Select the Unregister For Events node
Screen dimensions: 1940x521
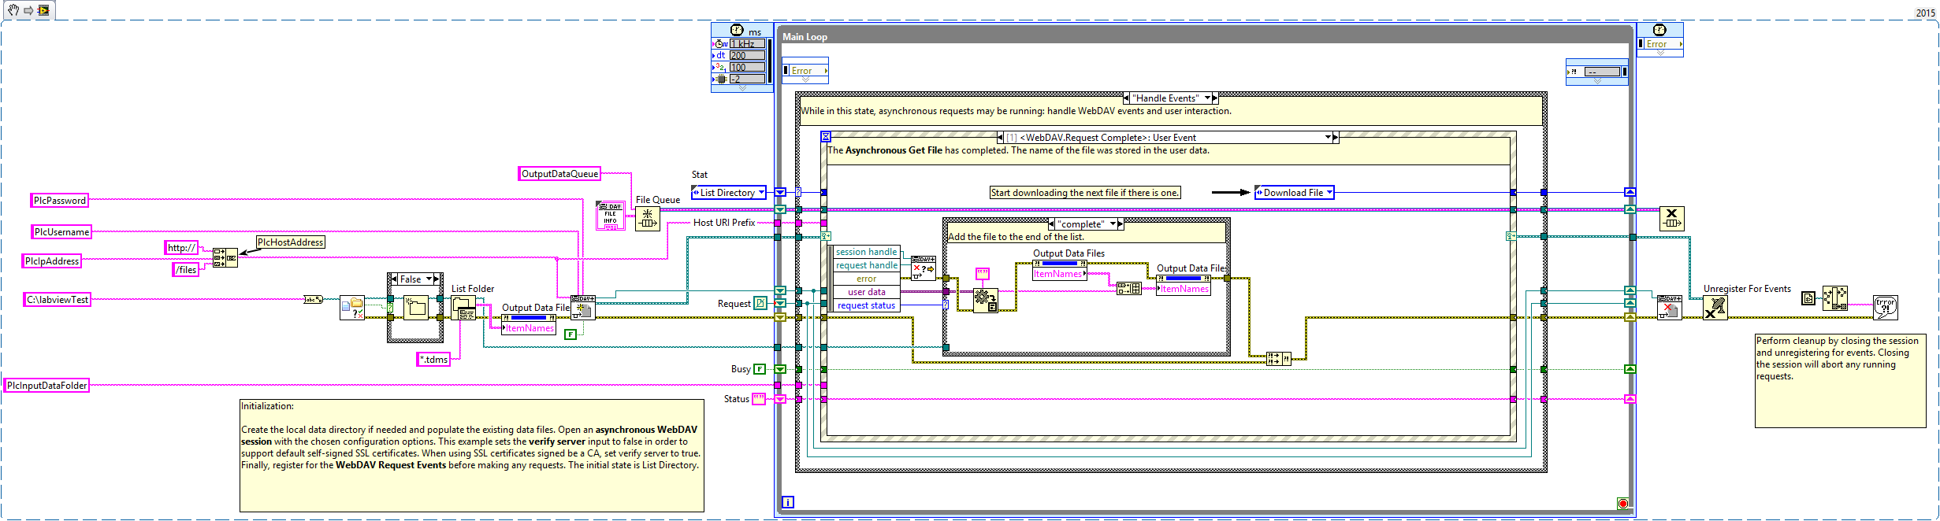coord(1715,308)
